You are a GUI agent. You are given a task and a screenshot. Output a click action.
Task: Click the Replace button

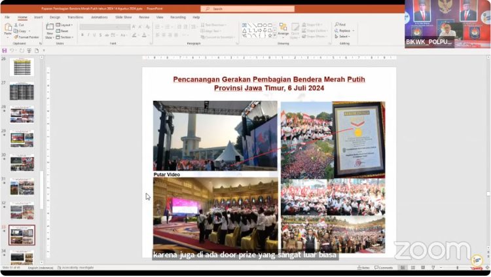pyautogui.click(x=342, y=31)
